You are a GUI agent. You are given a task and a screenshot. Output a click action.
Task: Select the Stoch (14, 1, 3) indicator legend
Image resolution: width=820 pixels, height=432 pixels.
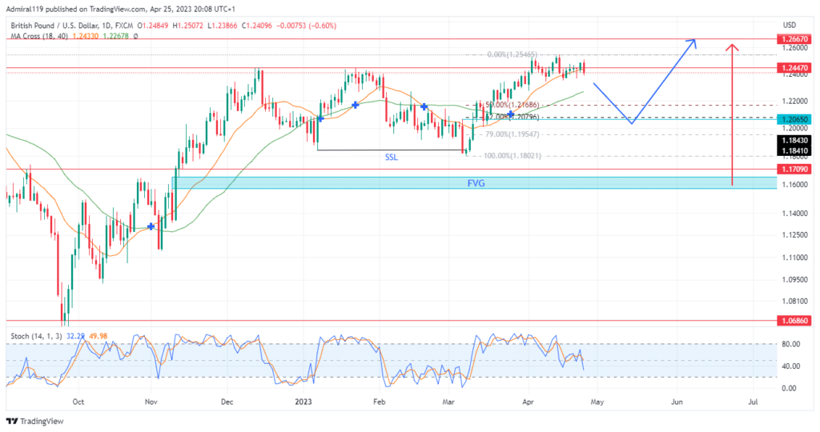(35, 336)
